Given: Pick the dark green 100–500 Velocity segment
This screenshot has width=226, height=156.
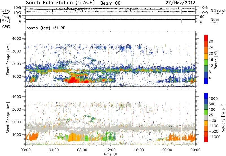Looking at the screenshot, I should coord(206,107).
